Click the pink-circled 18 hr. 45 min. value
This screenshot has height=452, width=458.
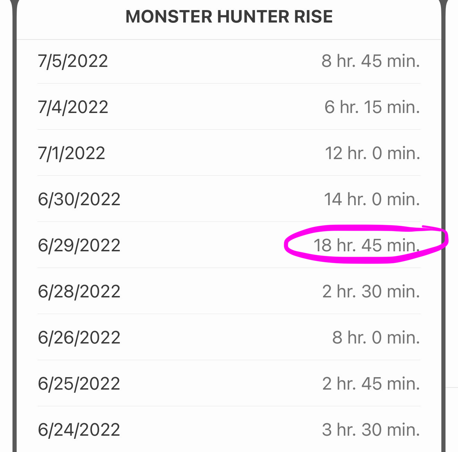click(x=366, y=245)
